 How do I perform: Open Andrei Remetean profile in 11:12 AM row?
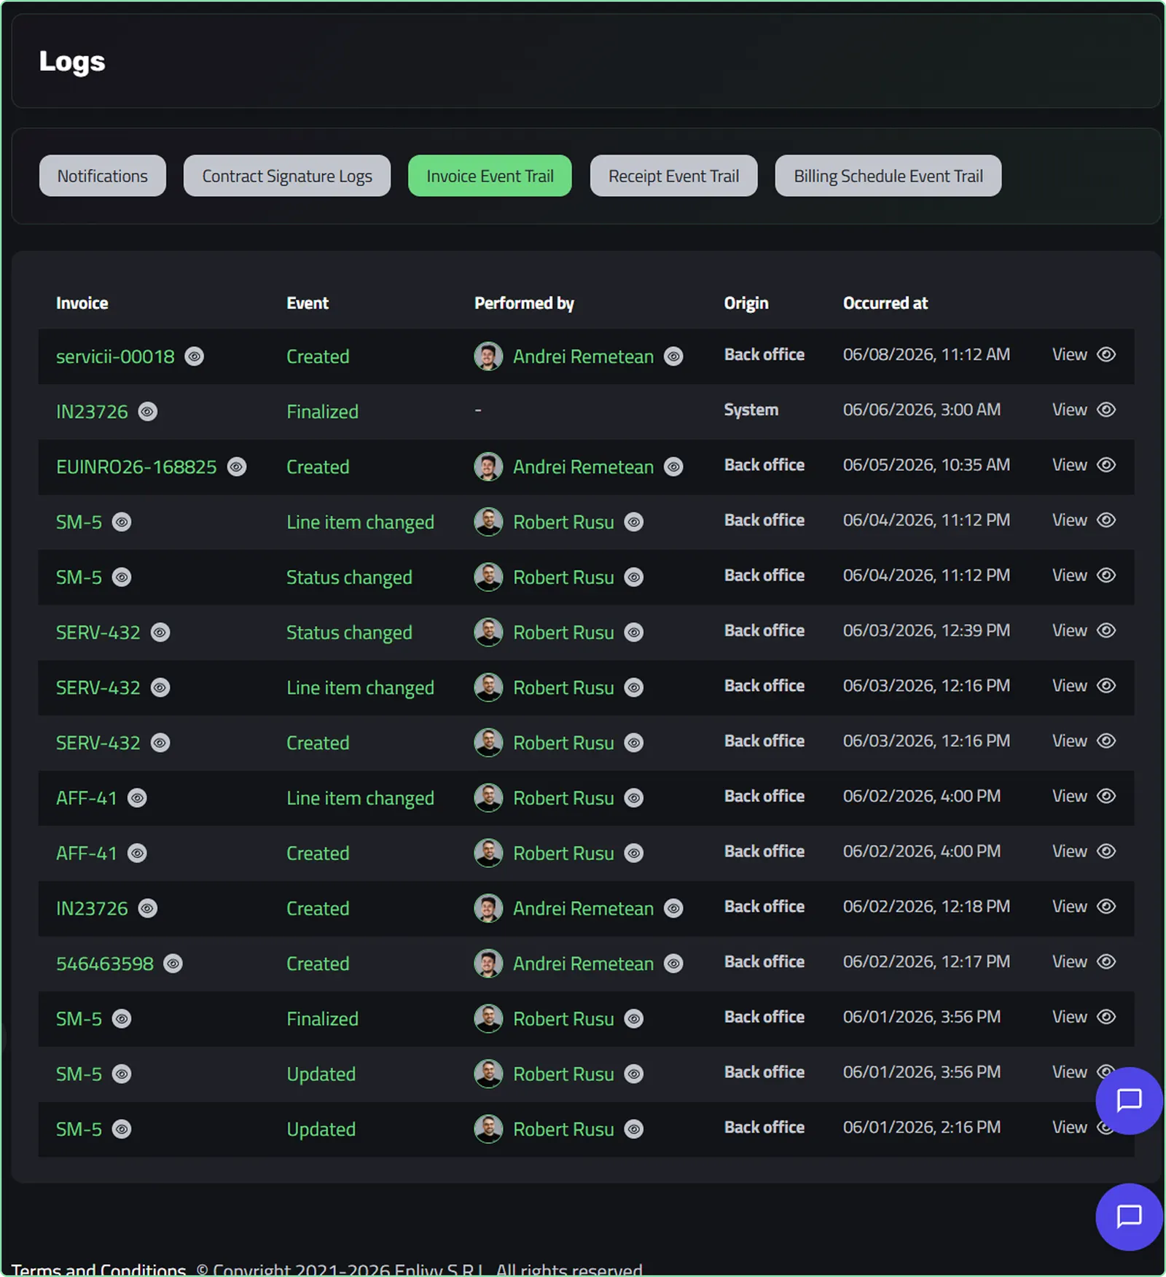tap(583, 356)
